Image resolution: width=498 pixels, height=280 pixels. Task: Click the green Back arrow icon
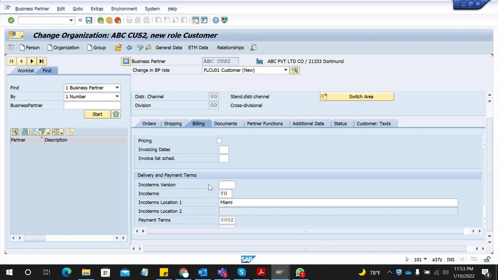[x=101, y=20]
